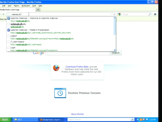The width and height of the screenshot is (162, 122).
Task: Select the Mozilla Firefox taskbar button
Action: pos(51,120)
